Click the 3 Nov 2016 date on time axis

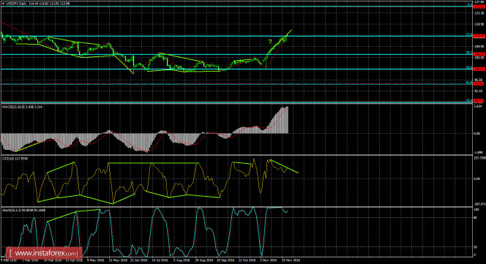tap(269, 260)
